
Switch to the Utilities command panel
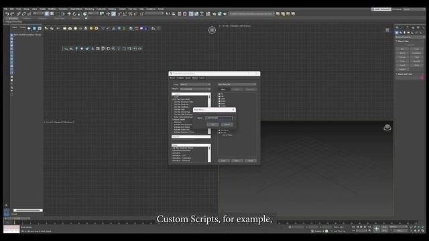pos(423,27)
